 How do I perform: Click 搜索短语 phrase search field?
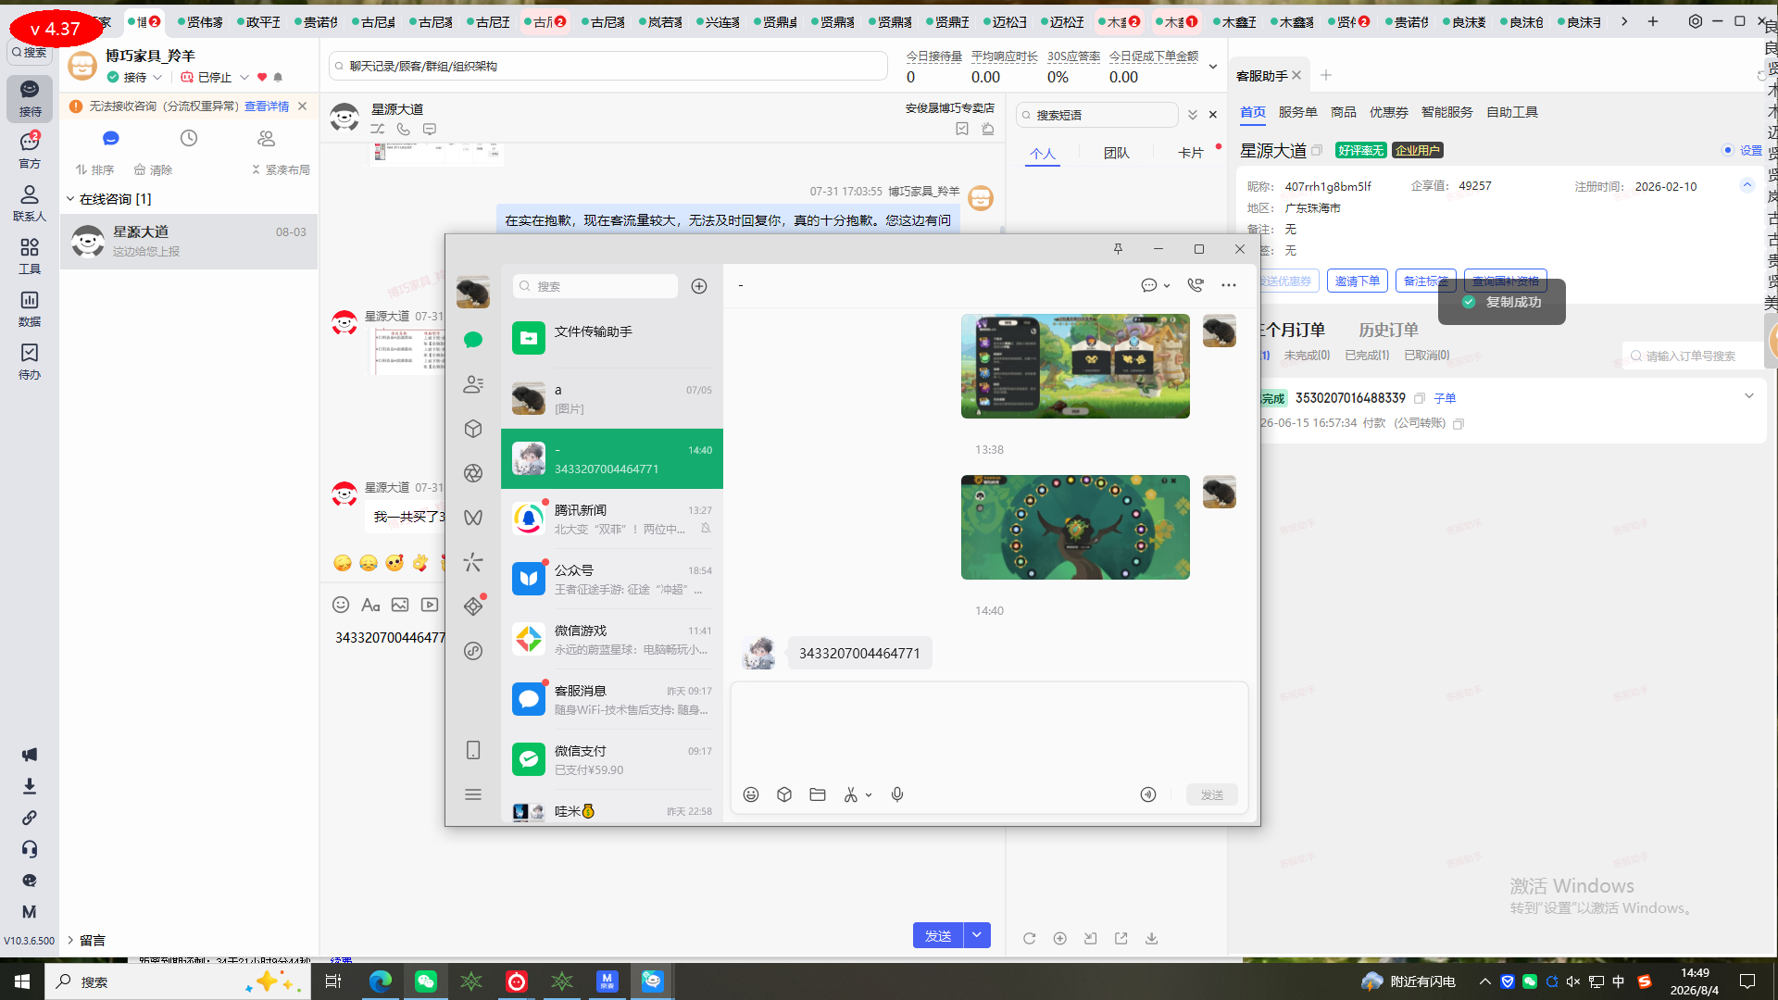click(1097, 115)
